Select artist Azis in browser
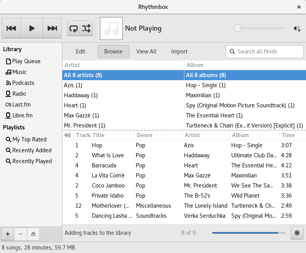 [123, 85]
